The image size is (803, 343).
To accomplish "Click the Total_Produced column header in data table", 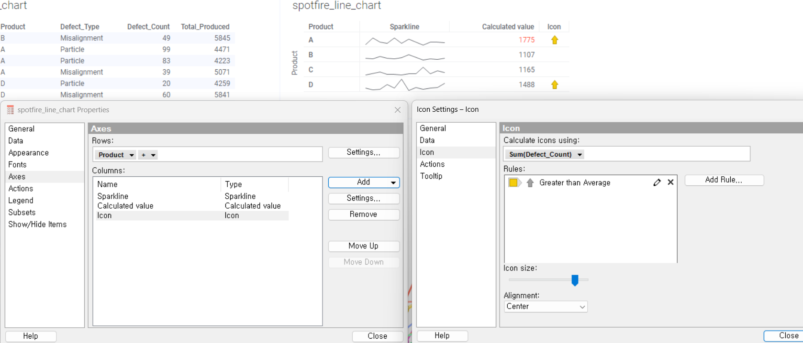I will point(205,27).
